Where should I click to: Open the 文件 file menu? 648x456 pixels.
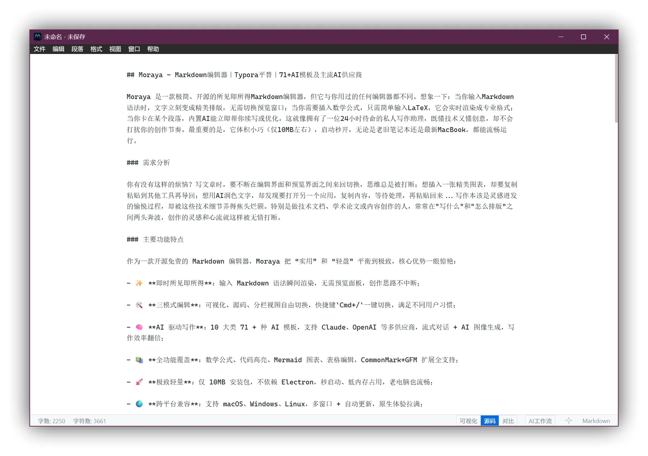point(40,49)
